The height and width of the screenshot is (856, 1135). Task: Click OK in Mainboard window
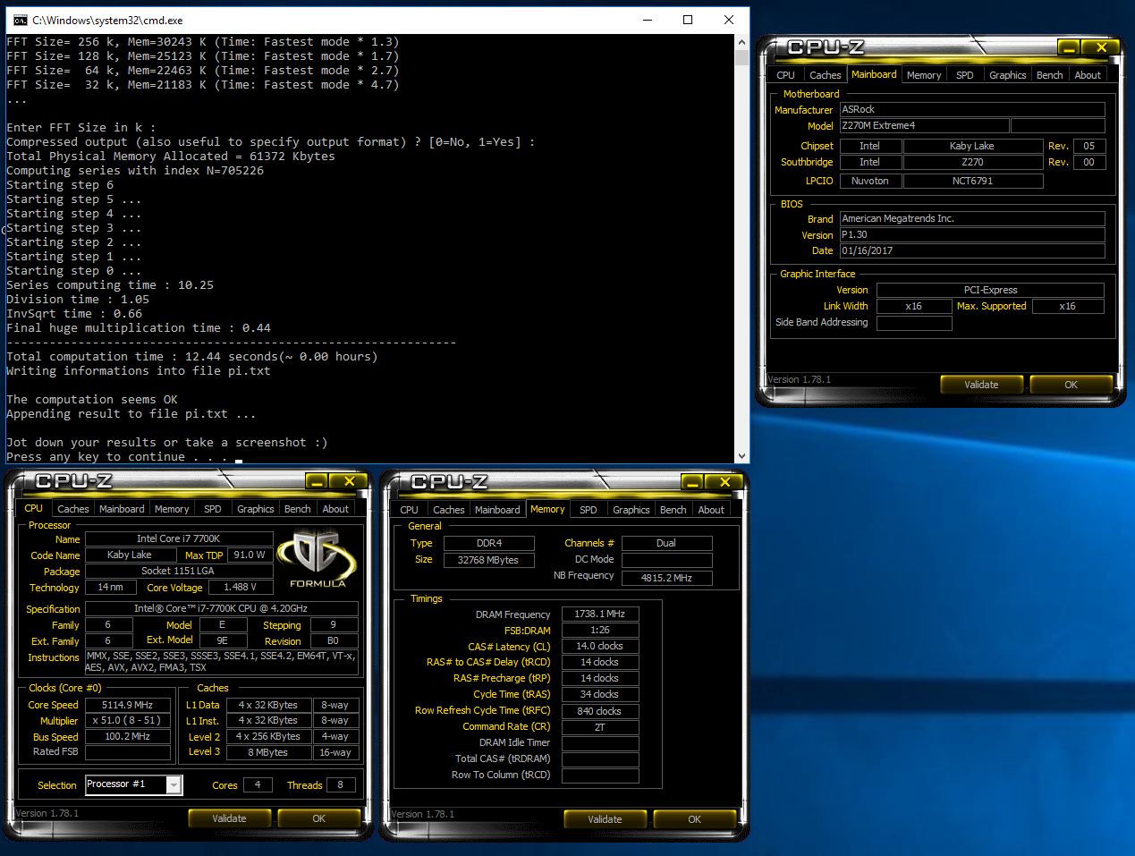tap(1071, 385)
